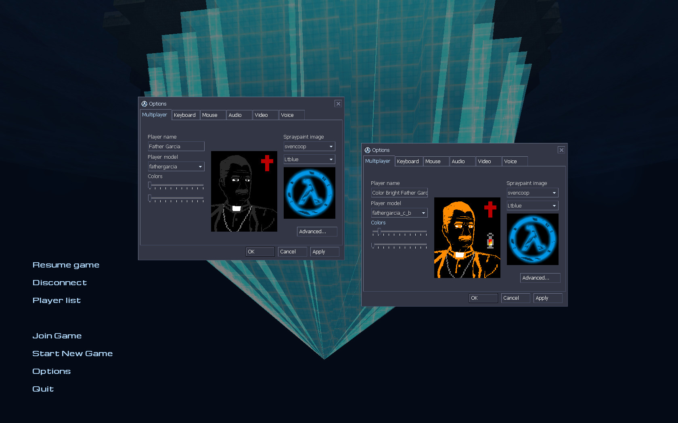Click the lambda spraypaint preview in right dialog
Image resolution: width=678 pixels, height=423 pixels.
pos(532,239)
